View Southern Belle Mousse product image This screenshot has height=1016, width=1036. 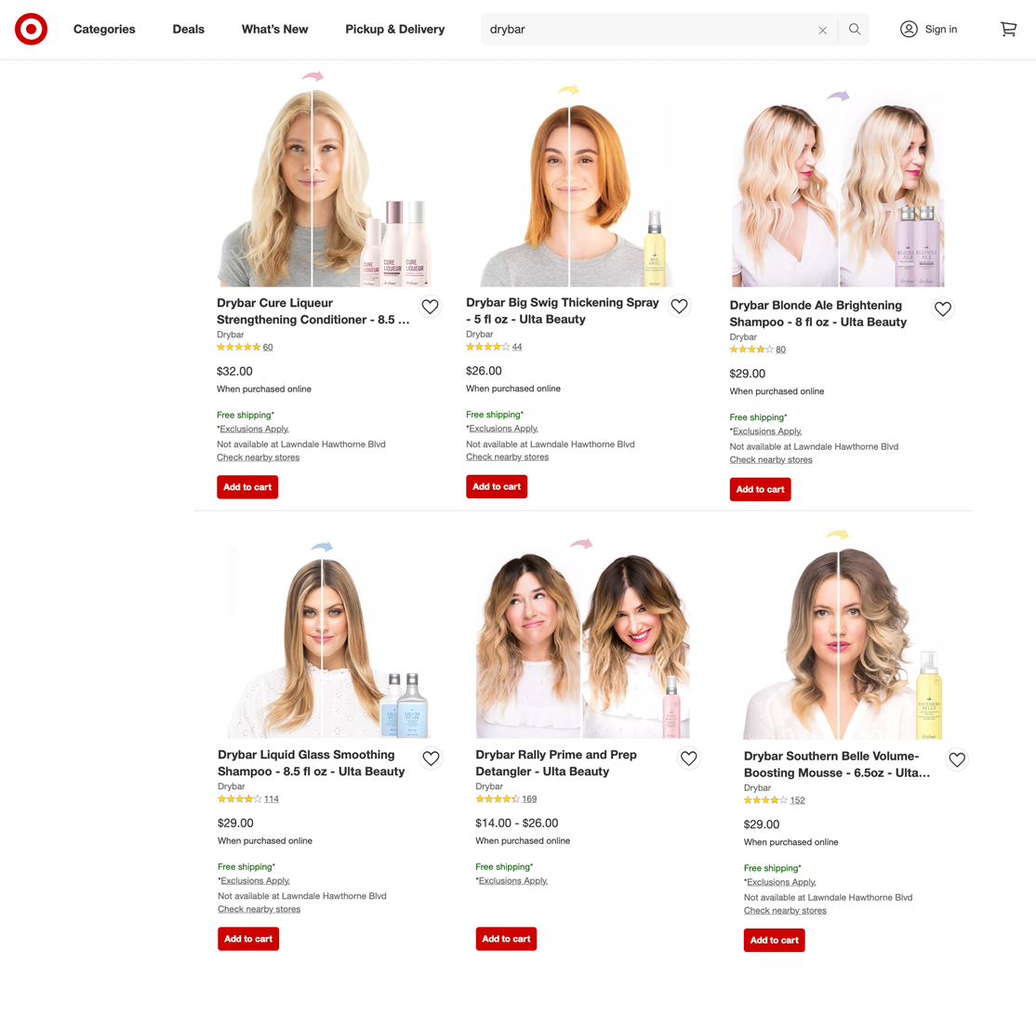click(x=843, y=634)
